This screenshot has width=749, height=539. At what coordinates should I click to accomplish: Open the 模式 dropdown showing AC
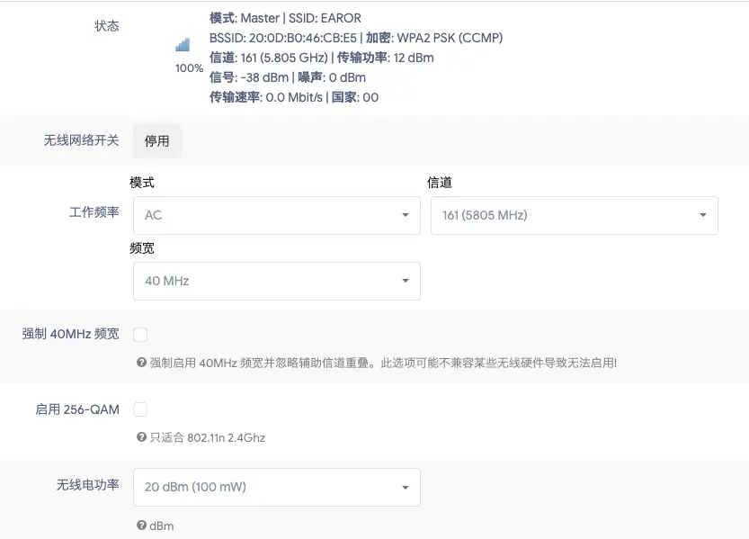pos(276,215)
